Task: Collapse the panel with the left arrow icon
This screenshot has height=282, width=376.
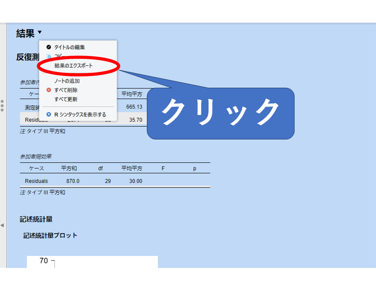Action: click(2, 225)
